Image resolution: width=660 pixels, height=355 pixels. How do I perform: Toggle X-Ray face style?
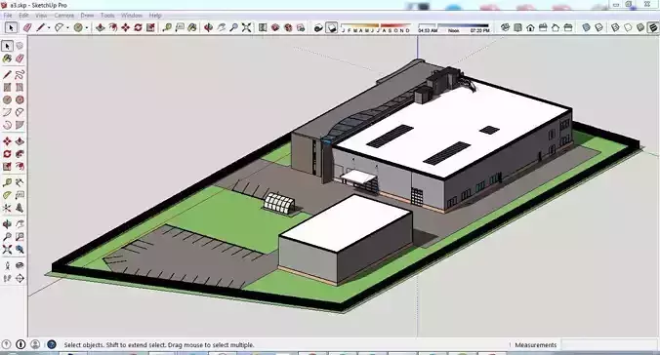tap(586, 27)
